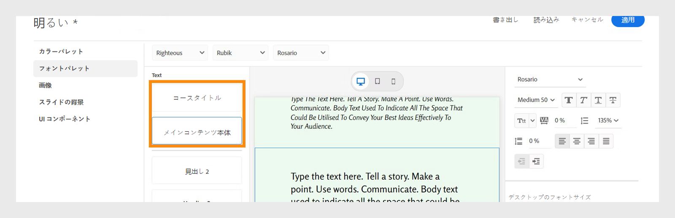Expand the 135% line height dropdown
Screen dimensions: 675x218
click(x=608, y=121)
